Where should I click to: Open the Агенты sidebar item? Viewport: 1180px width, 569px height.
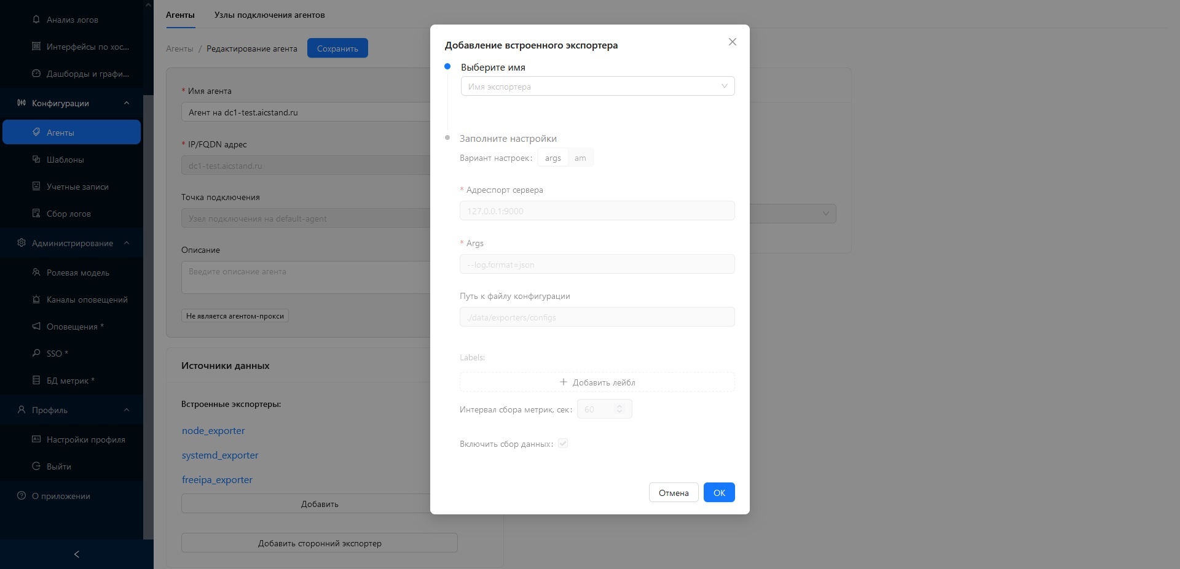point(71,132)
